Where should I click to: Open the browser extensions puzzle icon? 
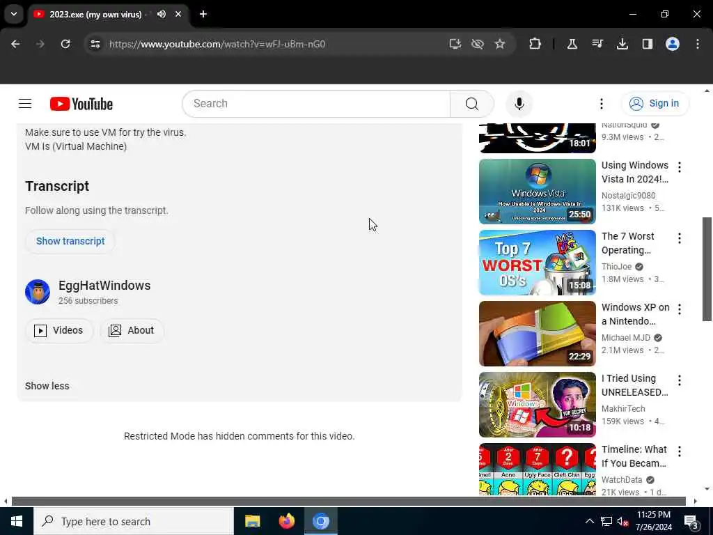pyautogui.click(x=535, y=44)
